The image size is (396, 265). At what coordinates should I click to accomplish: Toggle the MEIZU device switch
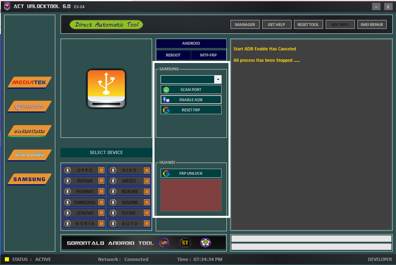point(113,181)
